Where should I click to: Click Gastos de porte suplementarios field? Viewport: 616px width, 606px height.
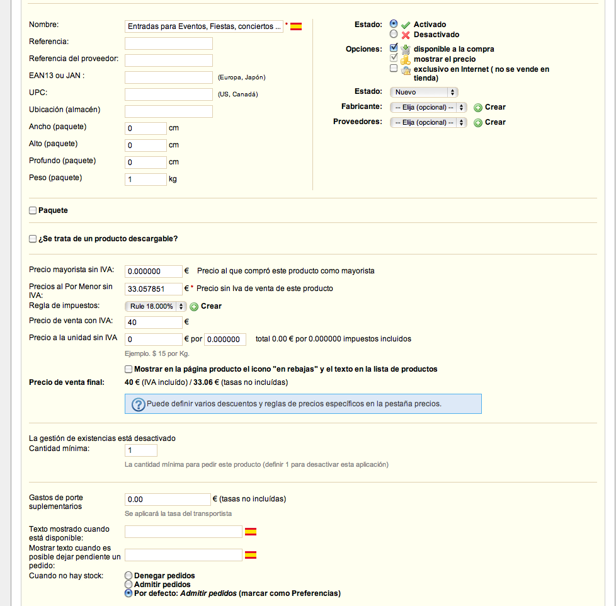(168, 499)
